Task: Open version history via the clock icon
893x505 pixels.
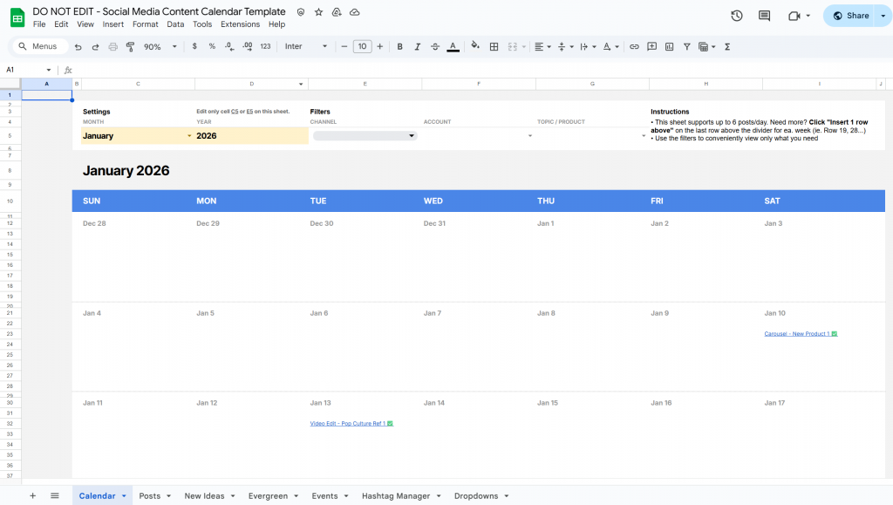Action: pos(736,15)
